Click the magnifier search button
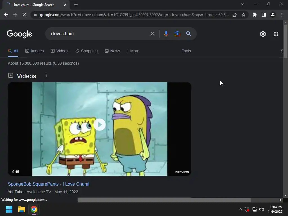Screen dimensions: 288x216 point(189,34)
